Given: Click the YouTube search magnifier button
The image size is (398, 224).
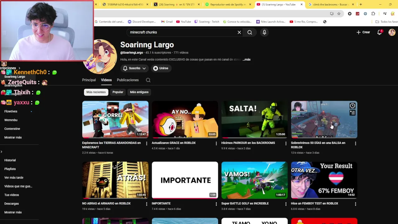Looking at the screenshot, I should [250, 32].
